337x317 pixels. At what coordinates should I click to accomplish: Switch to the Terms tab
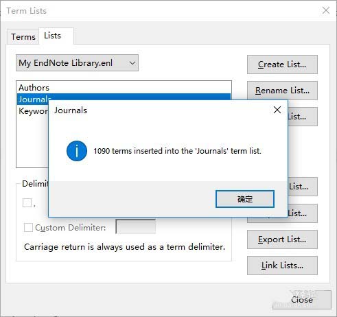point(23,37)
